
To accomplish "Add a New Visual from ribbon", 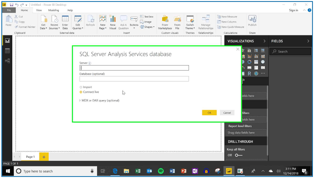I will point(113,19).
